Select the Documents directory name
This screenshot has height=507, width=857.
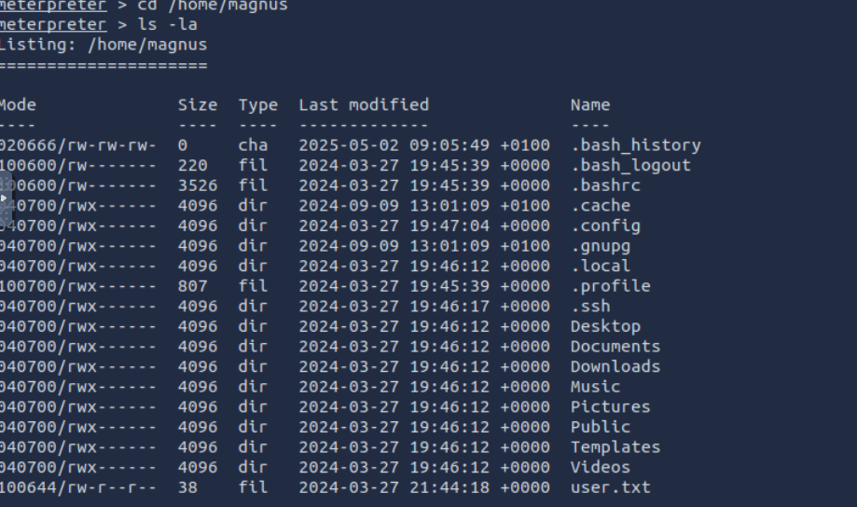615,347
